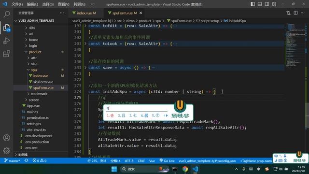309x174 pixels.
Task: Open .env.test file
Action: pos(31,148)
